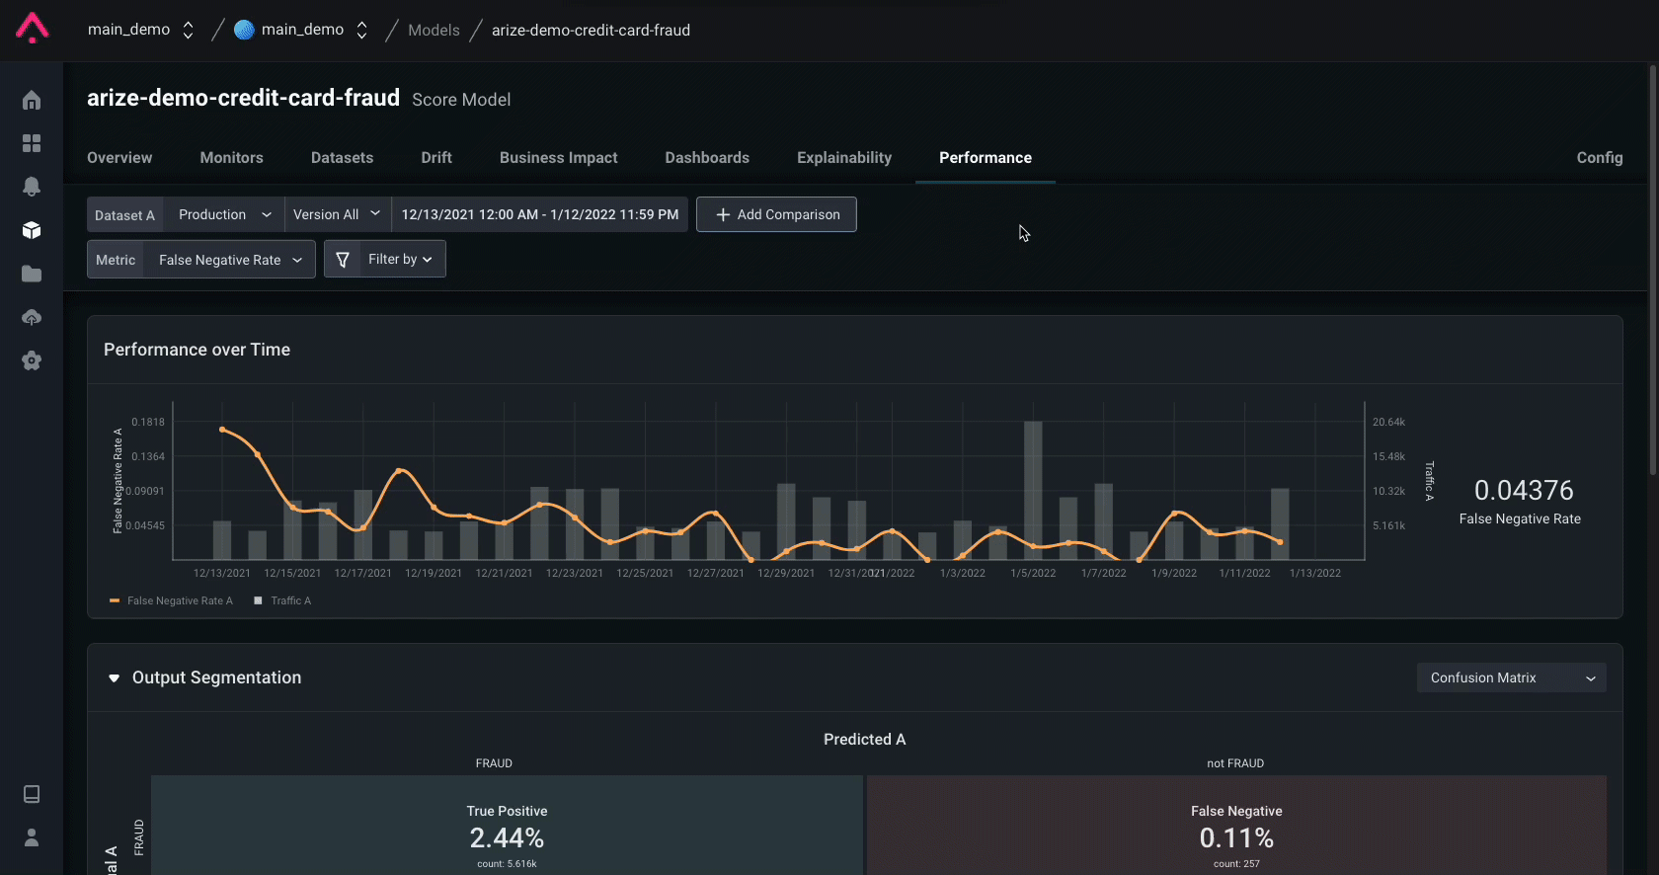Click the first data point near 12/13/2021
Viewport: 1659px width, 875px height.
click(222, 430)
